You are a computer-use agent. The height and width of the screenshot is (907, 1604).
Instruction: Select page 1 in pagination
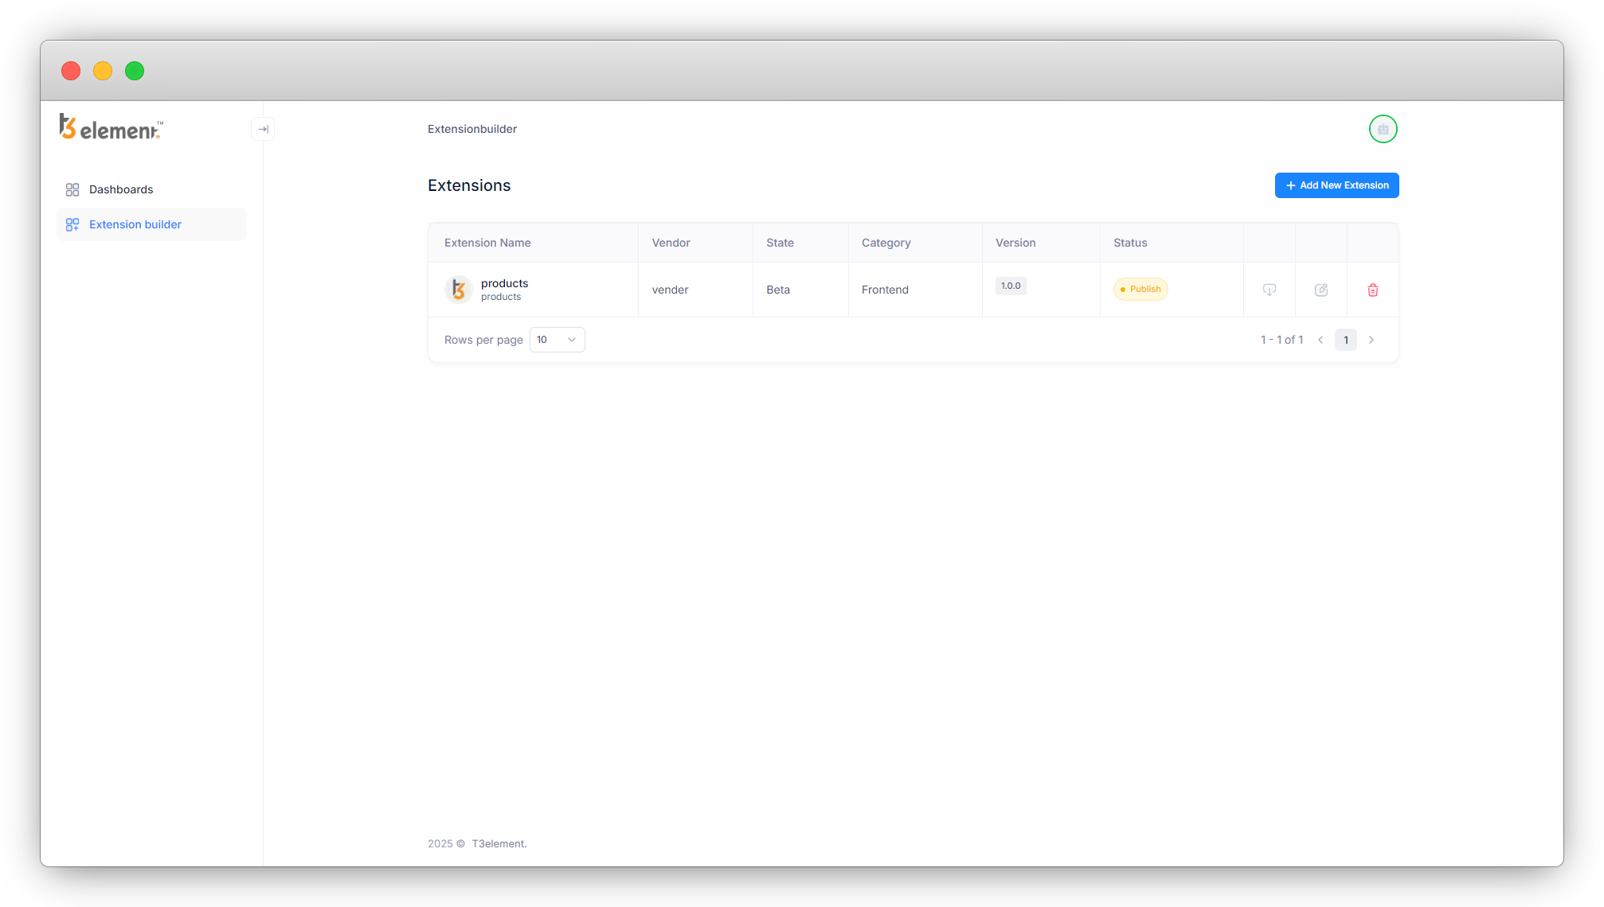tap(1346, 340)
